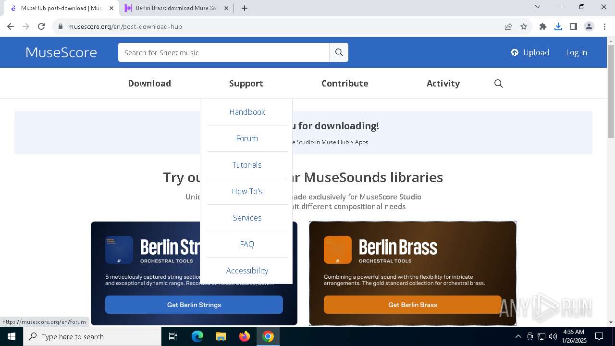Screen dimensions: 615x346
Task: Open the network icon in system tray
Action: tap(541, 336)
